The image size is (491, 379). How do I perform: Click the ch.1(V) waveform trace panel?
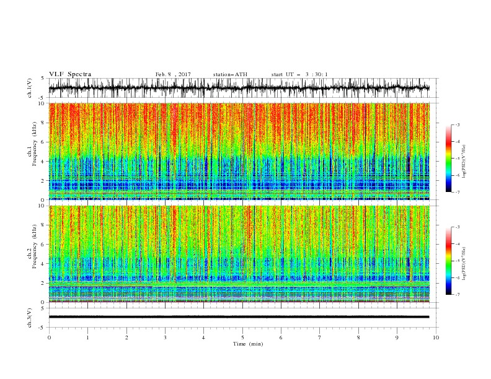click(x=243, y=88)
